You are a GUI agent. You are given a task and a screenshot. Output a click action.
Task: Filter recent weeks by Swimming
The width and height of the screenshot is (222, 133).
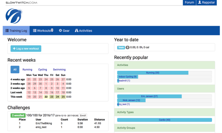59,69
